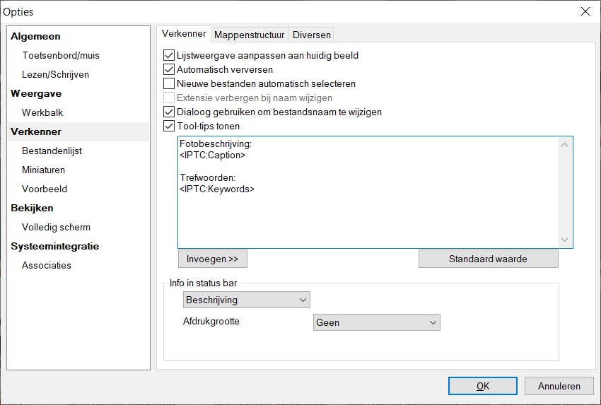Toggle 'Dialoog gebruiken om bestandsnaam te wijzigen'
The height and width of the screenshot is (405, 601).
coord(169,112)
